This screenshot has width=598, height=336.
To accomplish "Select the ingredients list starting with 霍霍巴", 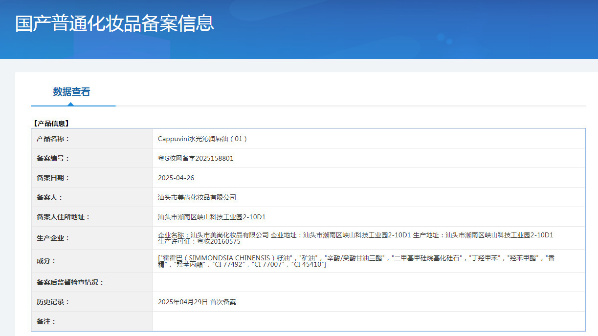I will click(x=356, y=261).
